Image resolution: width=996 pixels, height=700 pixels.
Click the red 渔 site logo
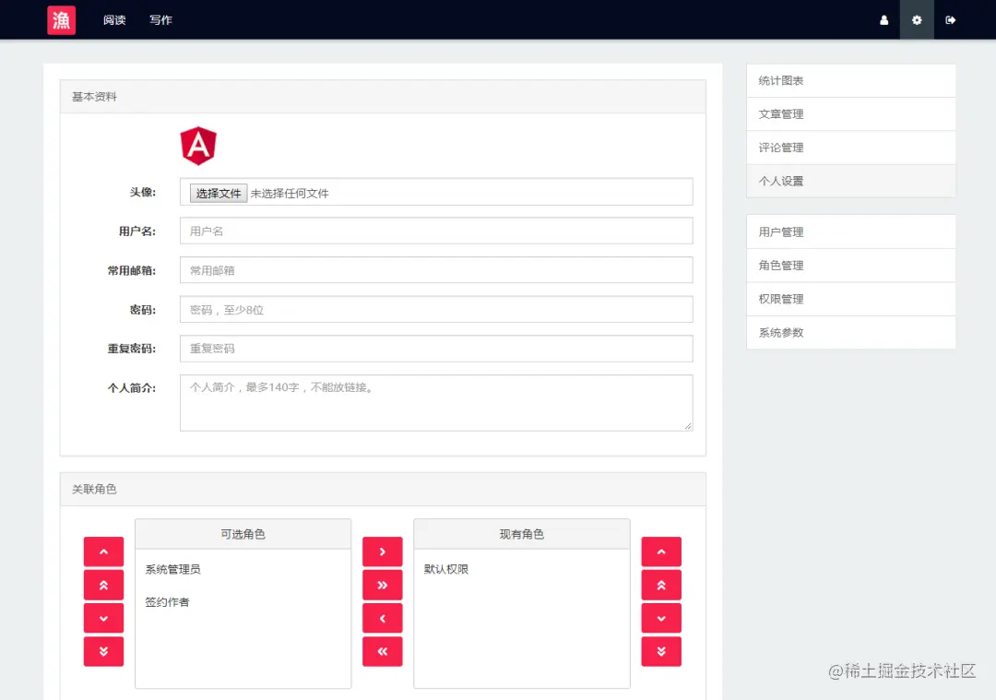[x=62, y=19]
